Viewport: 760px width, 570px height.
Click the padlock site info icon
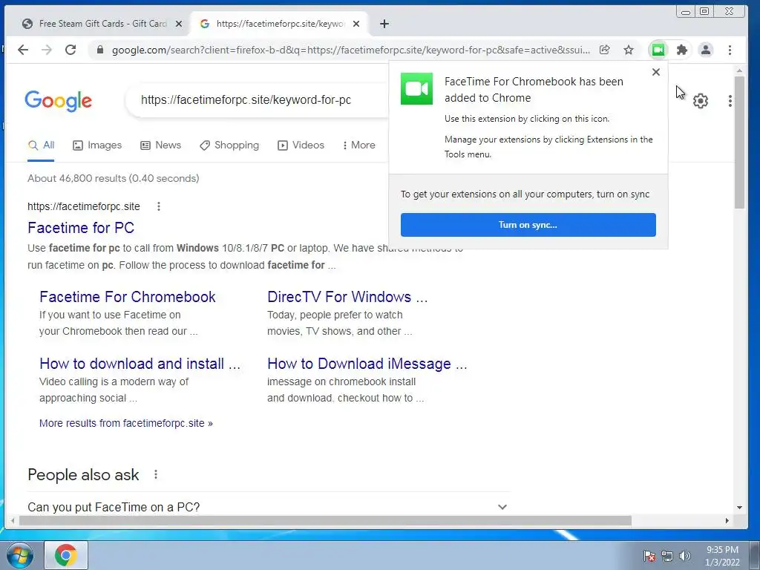click(100, 50)
